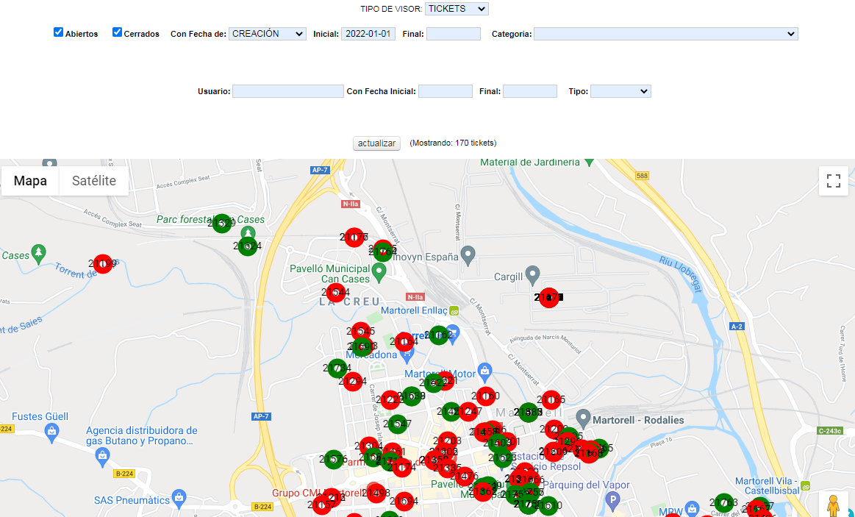Viewport: 855px width, 517px height.
Task: Toggle the Cerrados checkbox
Action: 117,32
